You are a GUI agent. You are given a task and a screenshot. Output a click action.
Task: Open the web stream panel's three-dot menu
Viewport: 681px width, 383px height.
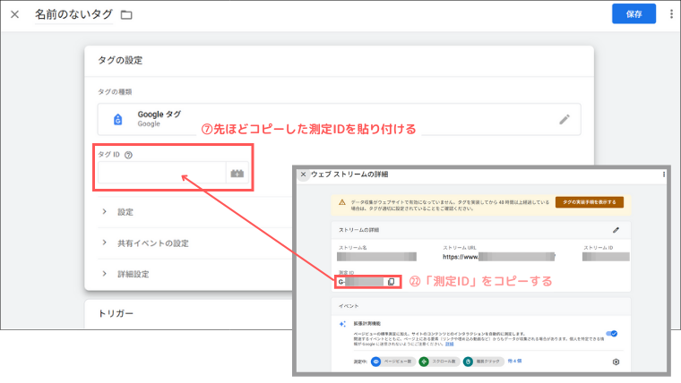click(664, 174)
